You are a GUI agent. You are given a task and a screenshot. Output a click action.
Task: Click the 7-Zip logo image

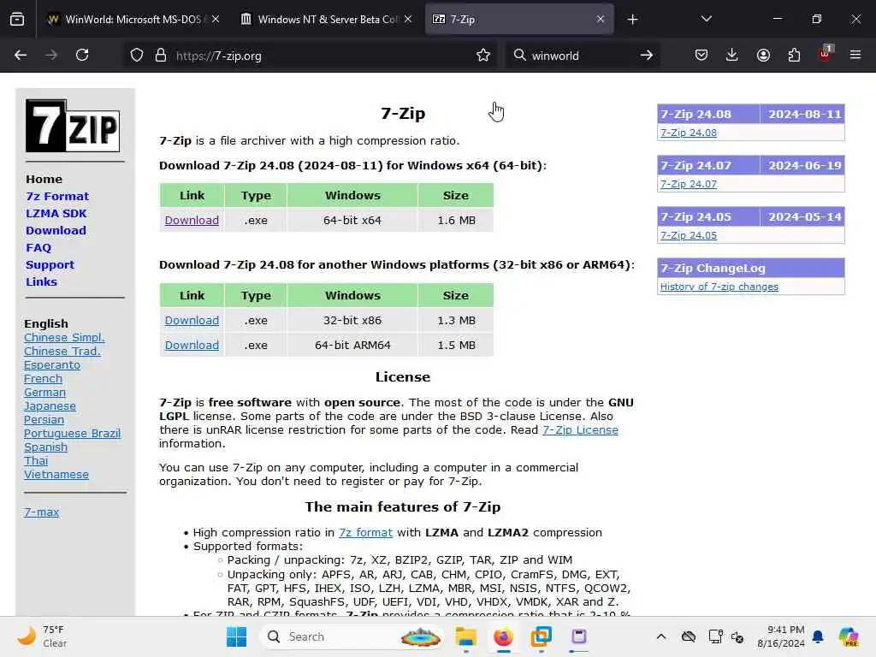73,126
